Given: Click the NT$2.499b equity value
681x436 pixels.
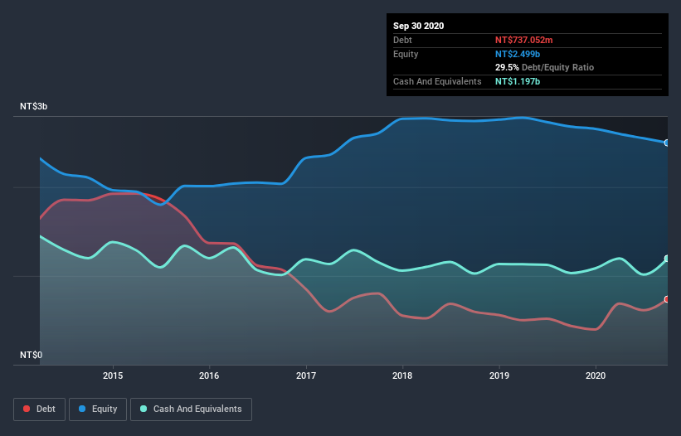Looking at the screenshot, I should coord(518,54).
